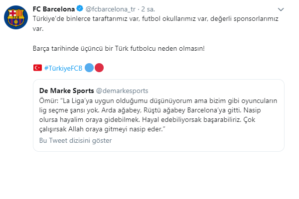Click the blue verified badge icon
299x199 pixels.
tap(80, 8)
